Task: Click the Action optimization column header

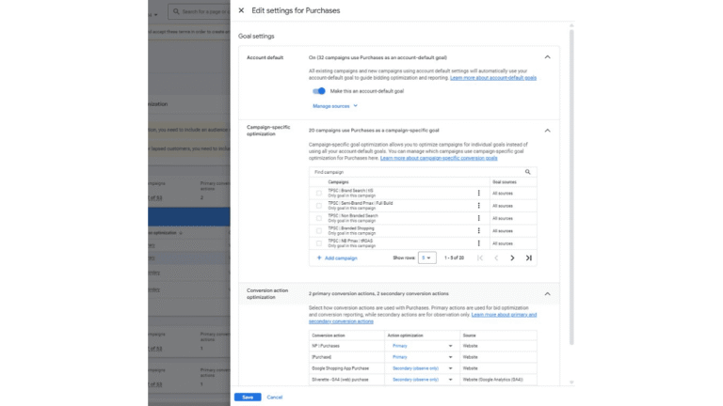Action: (x=406, y=336)
